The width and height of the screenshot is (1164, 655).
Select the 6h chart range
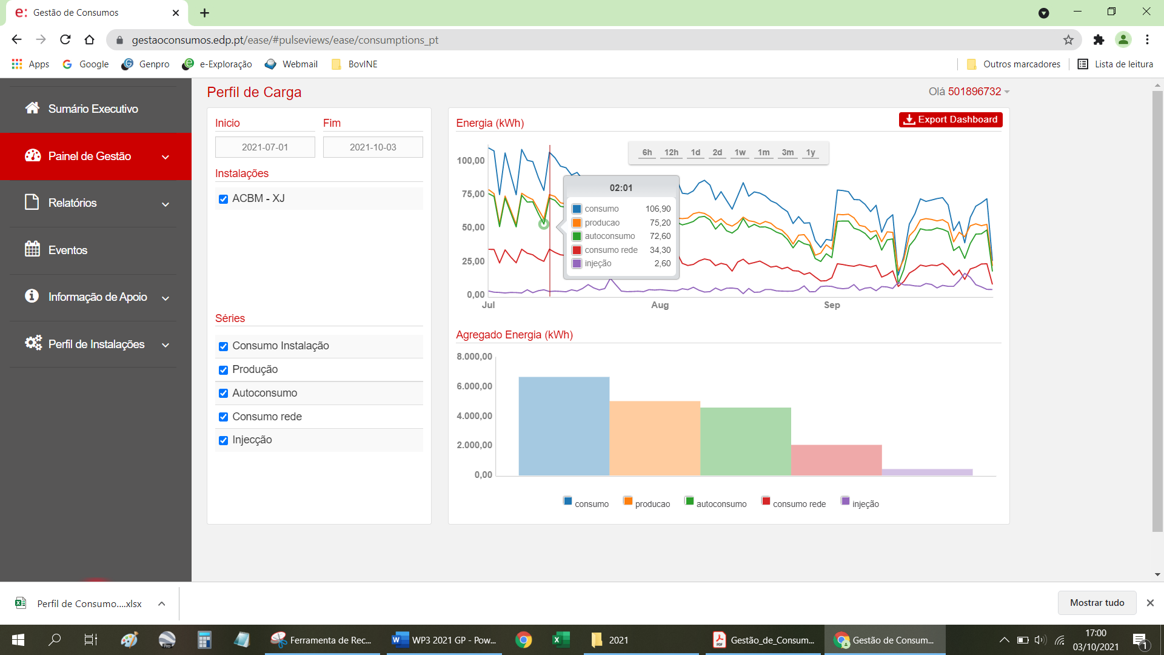(x=647, y=153)
